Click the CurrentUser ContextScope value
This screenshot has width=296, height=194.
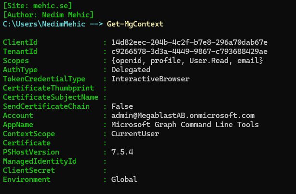tap(135, 134)
